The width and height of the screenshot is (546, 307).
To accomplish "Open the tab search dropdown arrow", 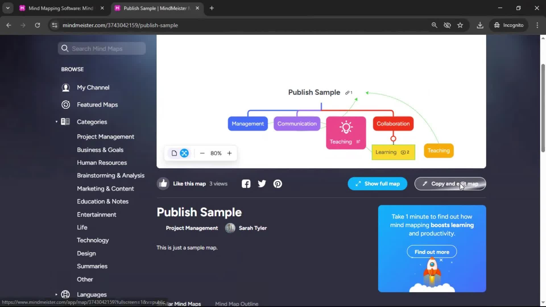I will (8, 8).
